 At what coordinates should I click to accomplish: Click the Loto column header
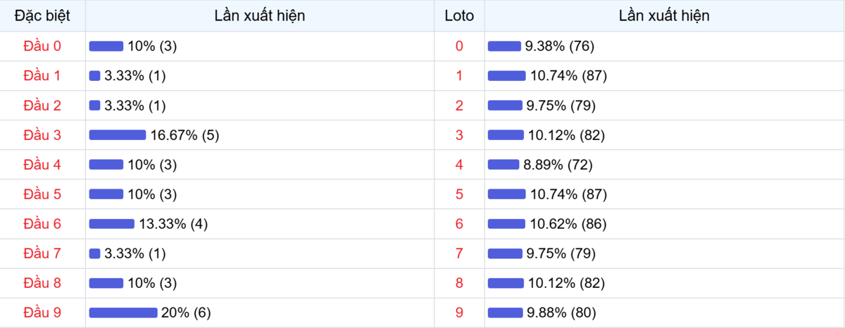click(459, 15)
